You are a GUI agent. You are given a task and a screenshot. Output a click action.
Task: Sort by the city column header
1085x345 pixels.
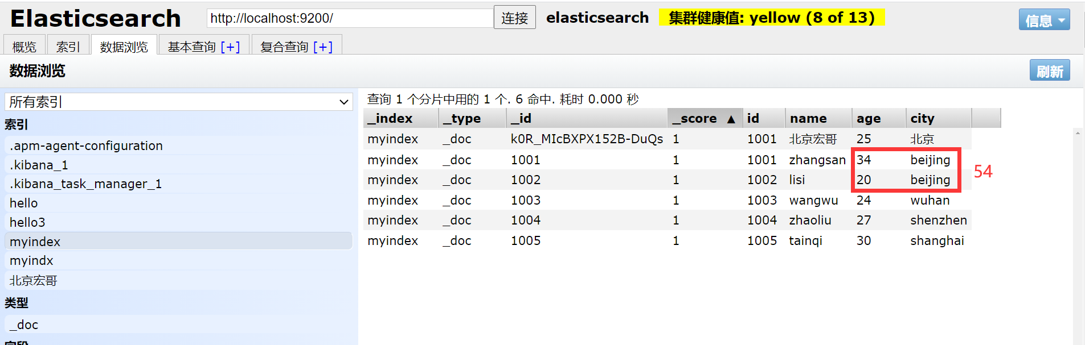[939, 118]
